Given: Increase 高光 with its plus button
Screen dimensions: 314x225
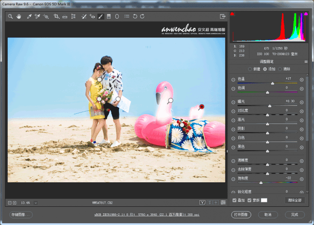Looking at the screenshot, I should point(302,121).
